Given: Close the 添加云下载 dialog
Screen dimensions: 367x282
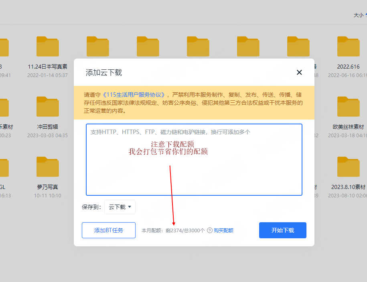Looking at the screenshot, I should point(299,73).
